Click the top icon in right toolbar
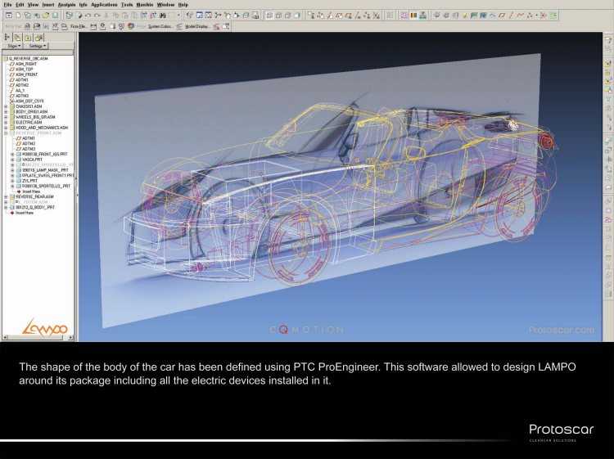Viewport: 614px width, 459px height. coord(607,39)
